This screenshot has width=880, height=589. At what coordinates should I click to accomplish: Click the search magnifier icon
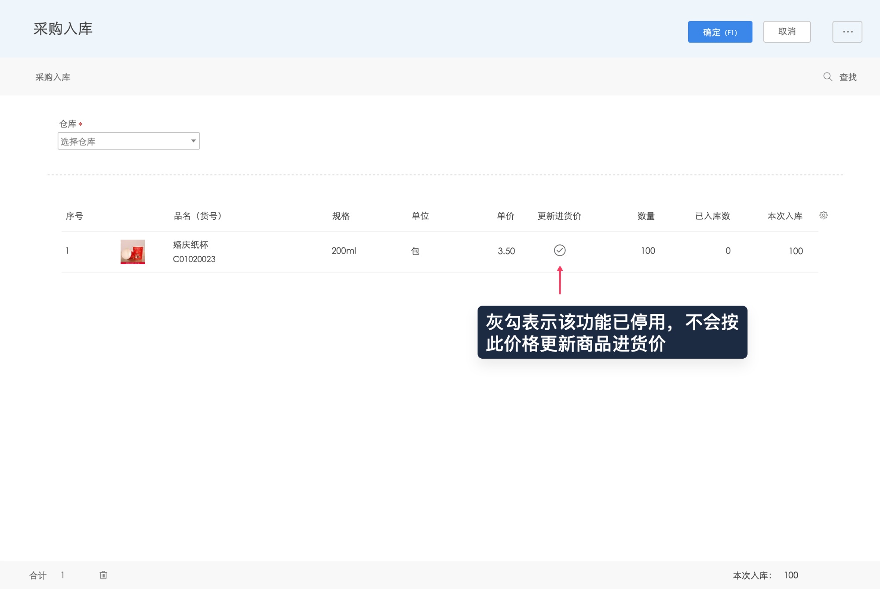click(828, 77)
